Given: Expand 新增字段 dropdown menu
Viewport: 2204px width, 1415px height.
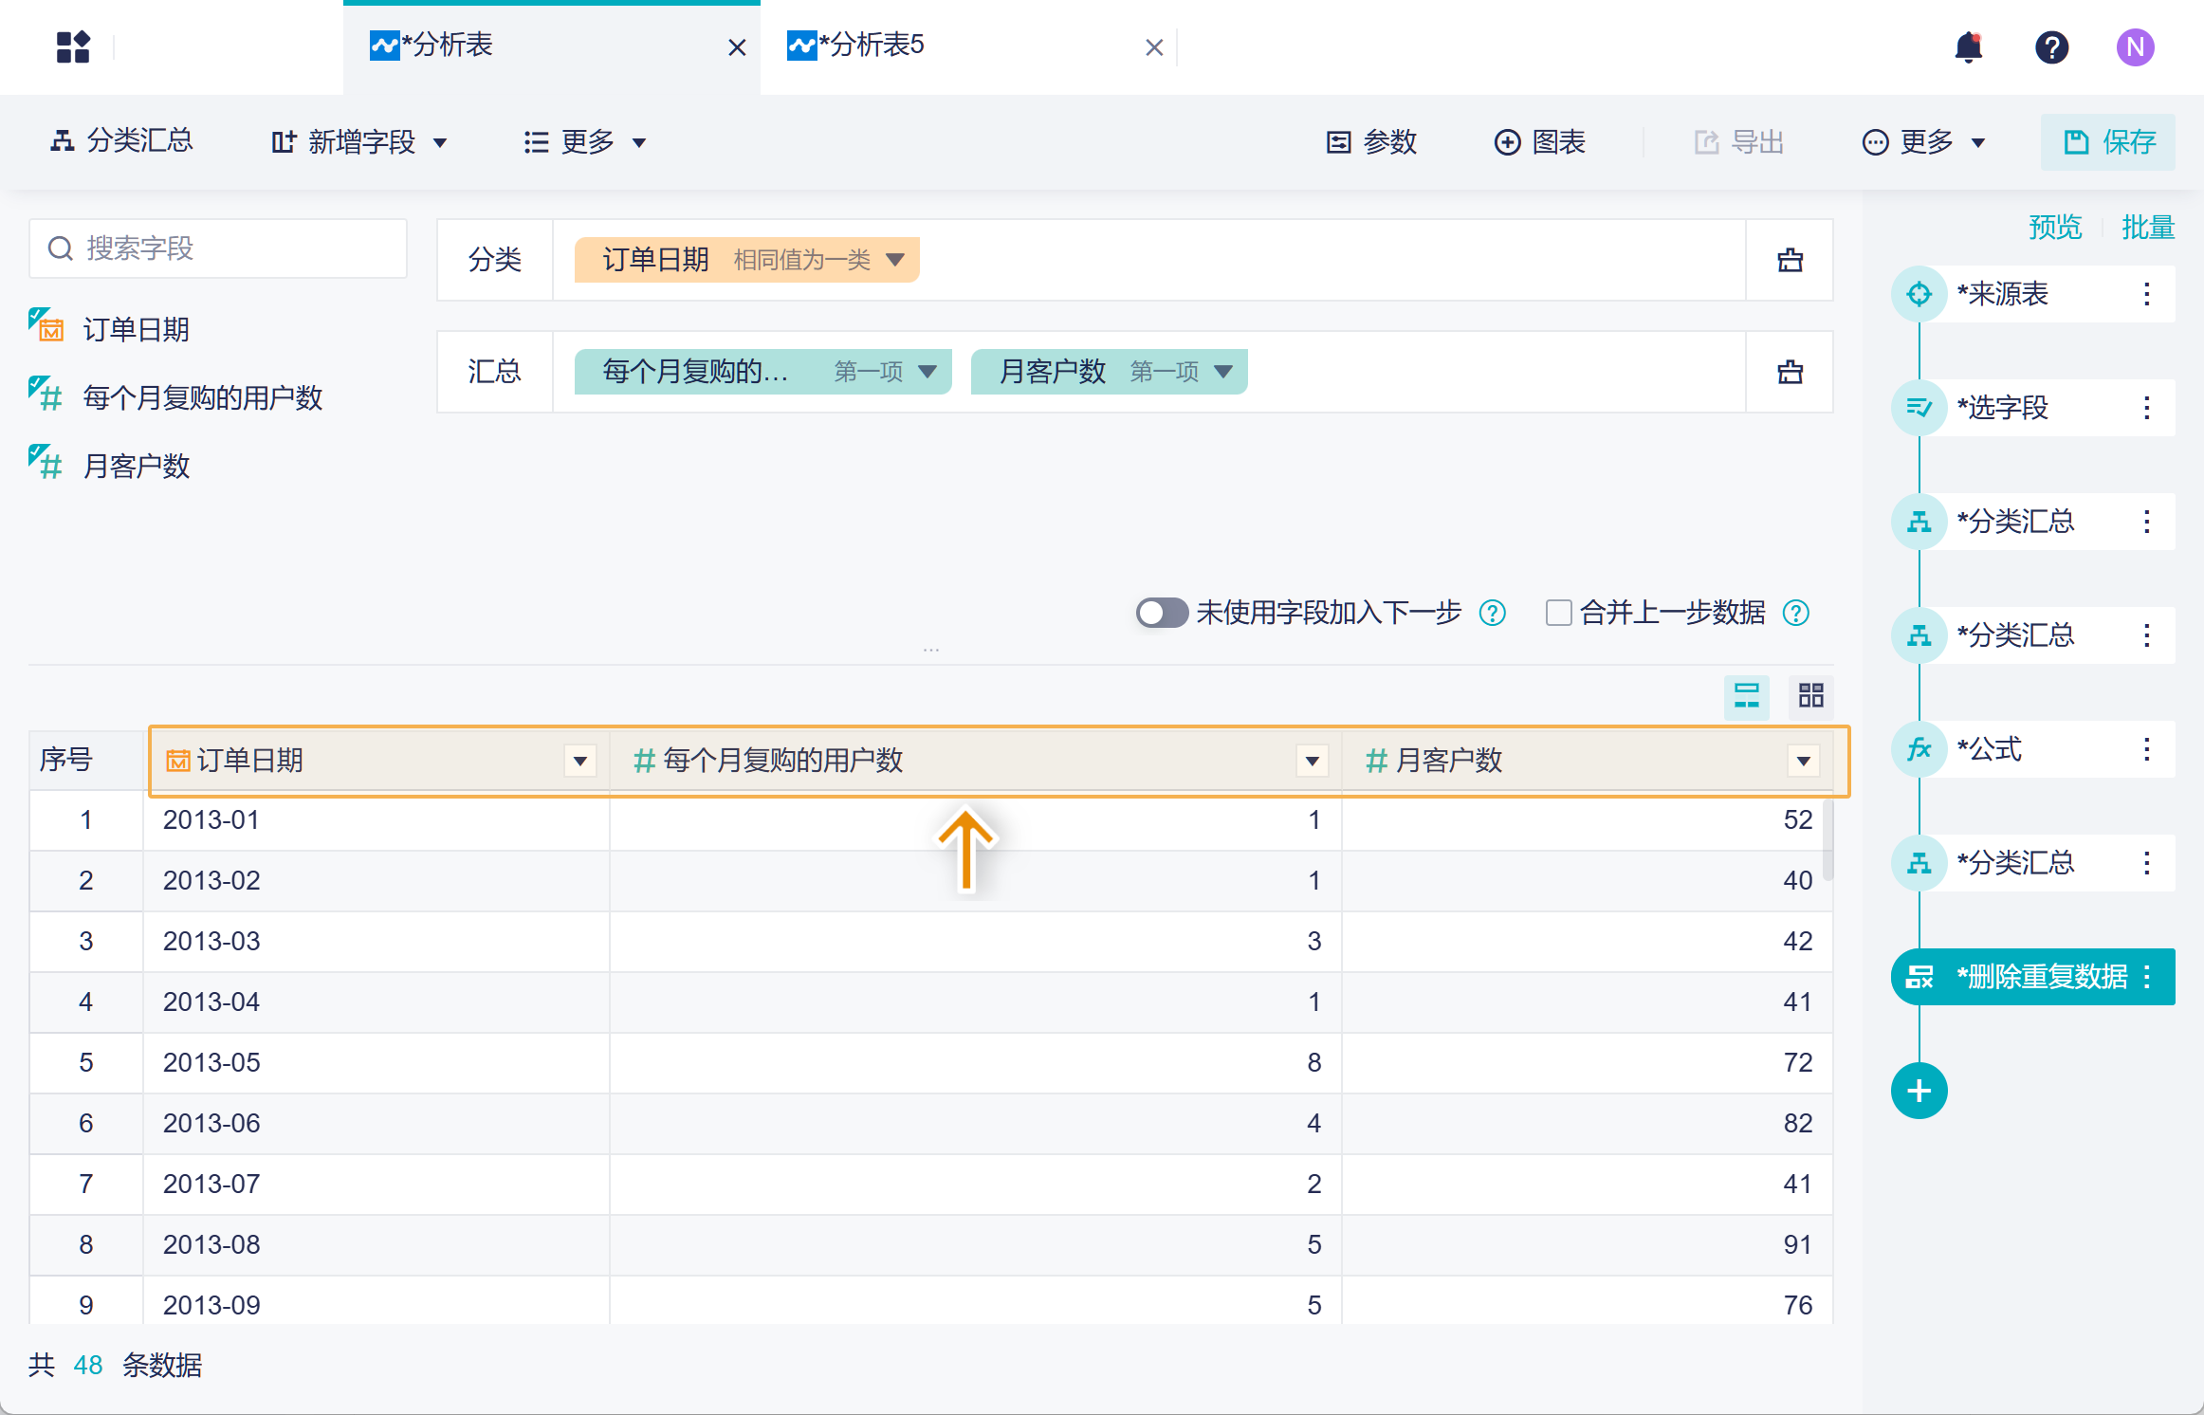Looking at the screenshot, I should coord(359,142).
